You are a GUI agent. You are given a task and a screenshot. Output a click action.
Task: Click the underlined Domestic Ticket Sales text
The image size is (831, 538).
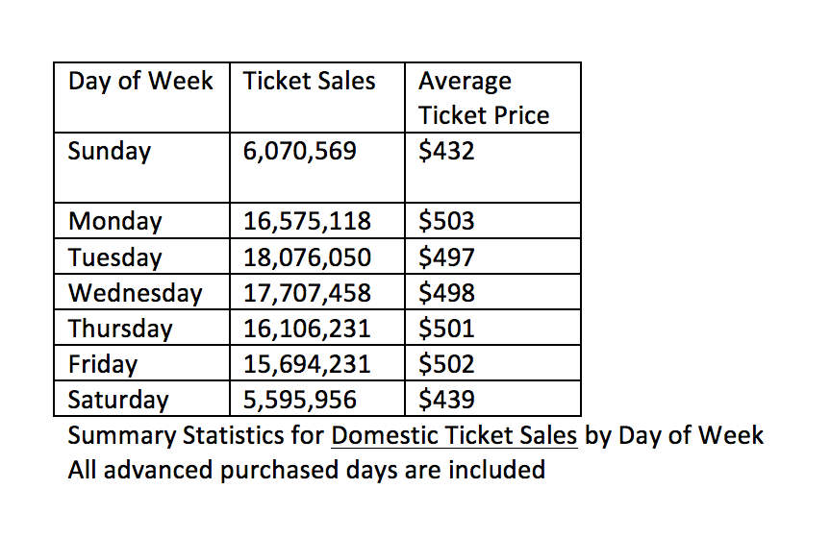pos(454,436)
